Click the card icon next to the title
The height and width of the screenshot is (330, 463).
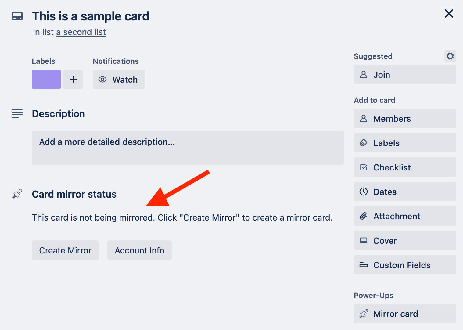coord(17,16)
